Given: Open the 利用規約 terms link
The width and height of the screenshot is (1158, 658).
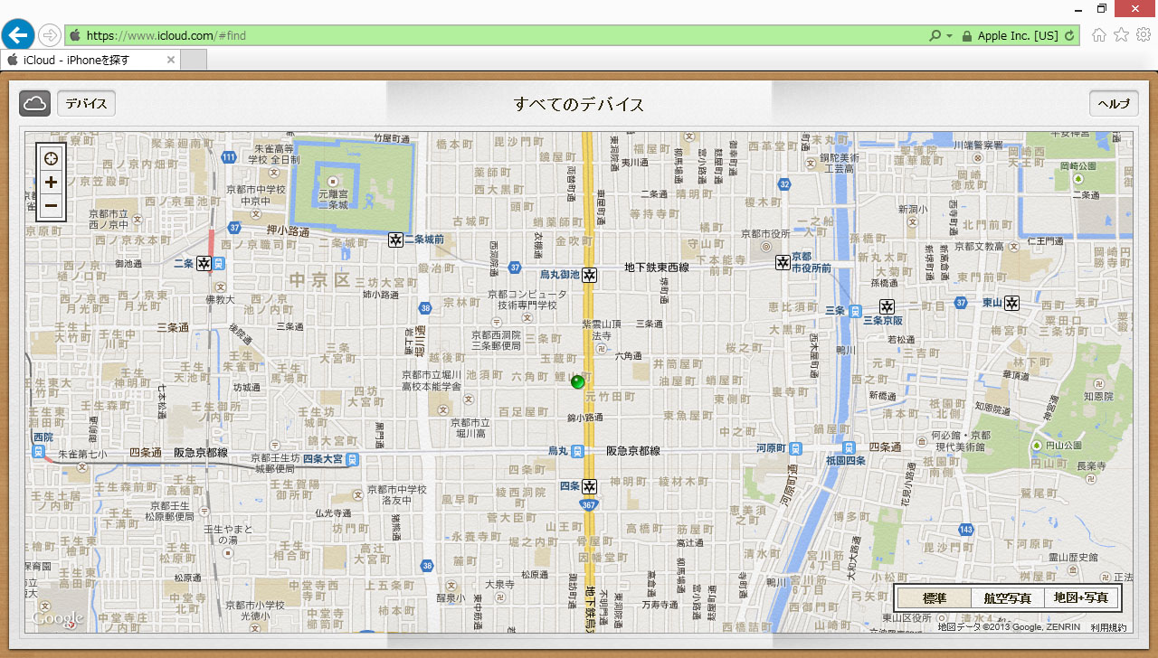Looking at the screenshot, I should pyautogui.click(x=1108, y=626).
